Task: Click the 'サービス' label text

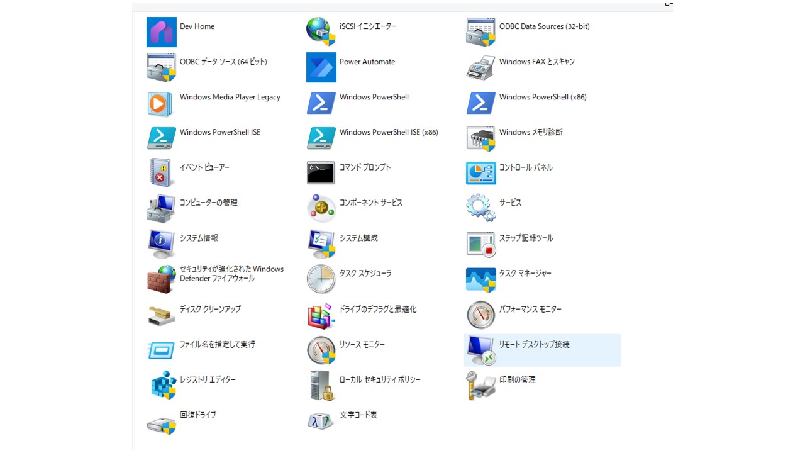Action: coord(510,203)
